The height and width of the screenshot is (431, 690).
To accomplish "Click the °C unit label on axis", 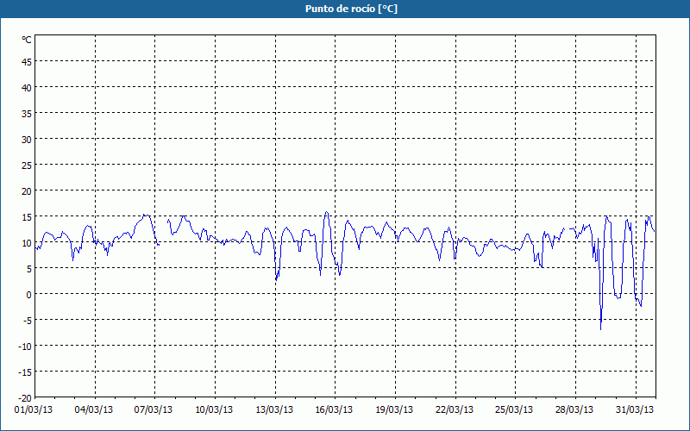I will click(27, 40).
